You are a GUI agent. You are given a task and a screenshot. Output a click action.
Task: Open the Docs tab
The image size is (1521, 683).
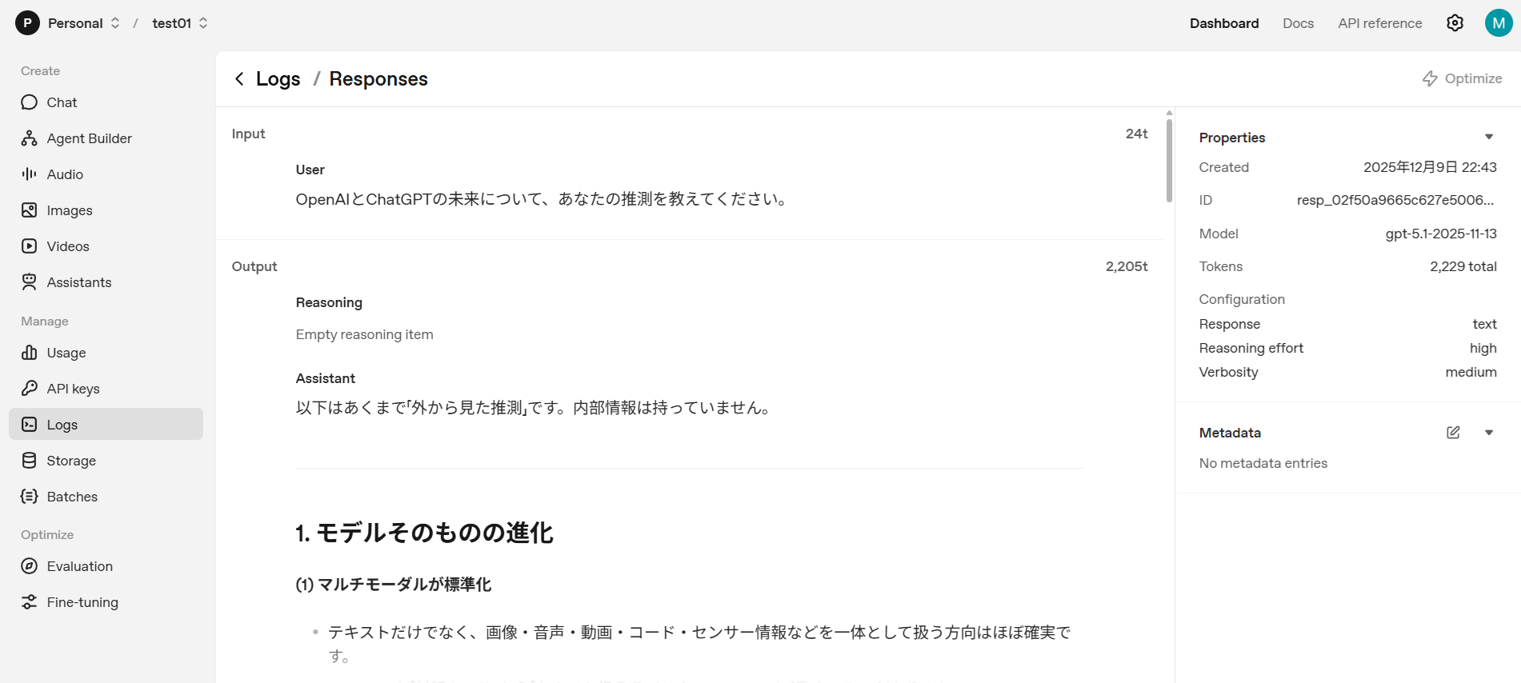(x=1298, y=23)
